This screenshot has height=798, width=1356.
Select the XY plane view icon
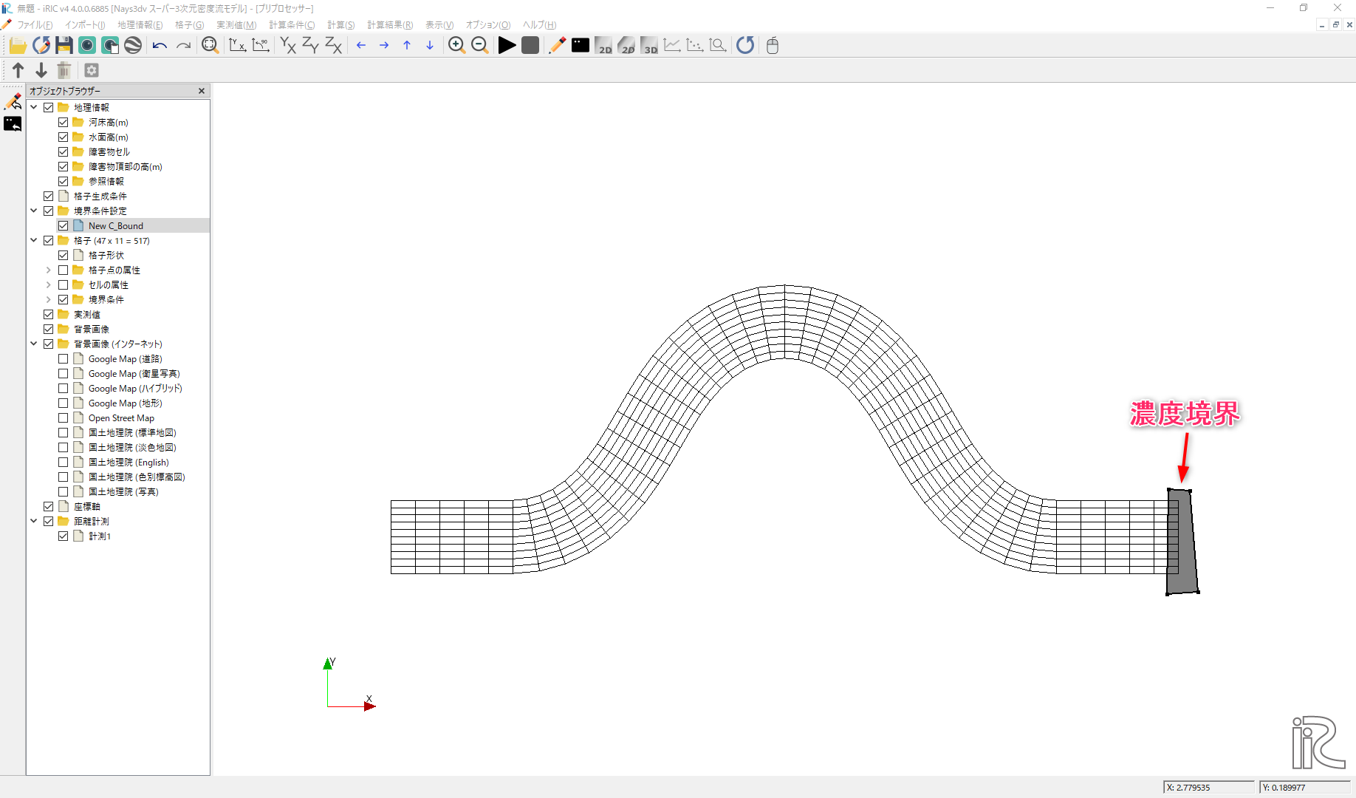288,46
